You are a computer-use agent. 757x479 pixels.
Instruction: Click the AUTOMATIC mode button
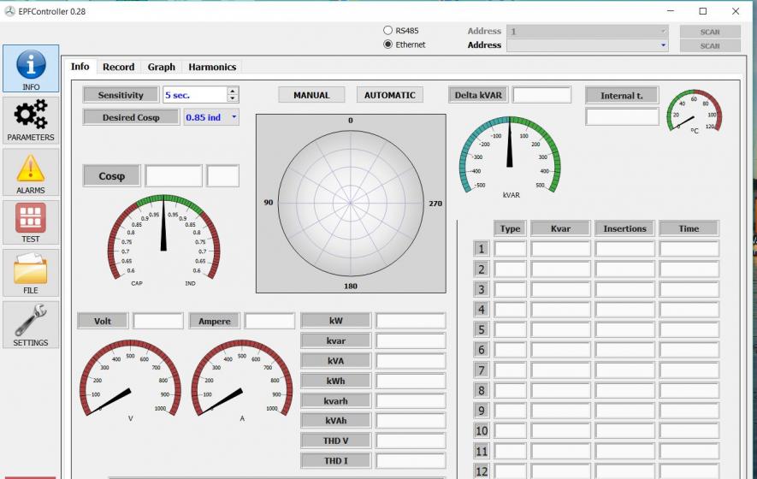tap(389, 95)
